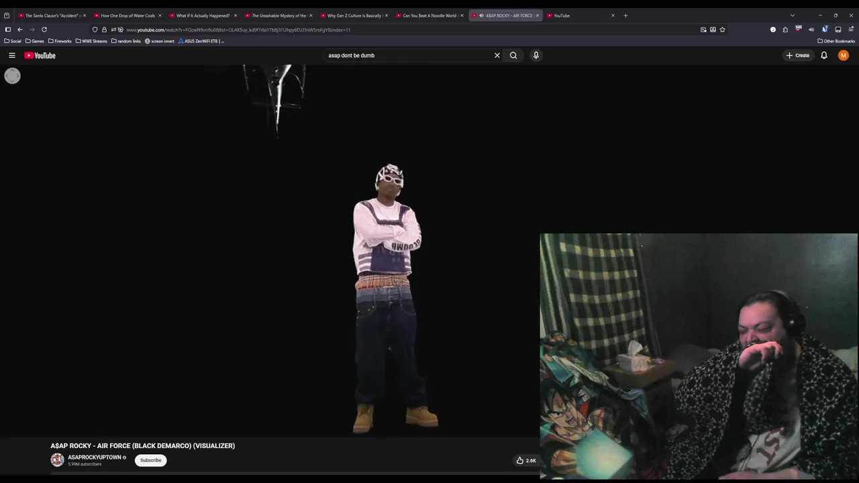Click the A$AP ROCKY - AIR FORCE video title
Viewport: 859px width, 483px height.
pyautogui.click(x=143, y=445)
